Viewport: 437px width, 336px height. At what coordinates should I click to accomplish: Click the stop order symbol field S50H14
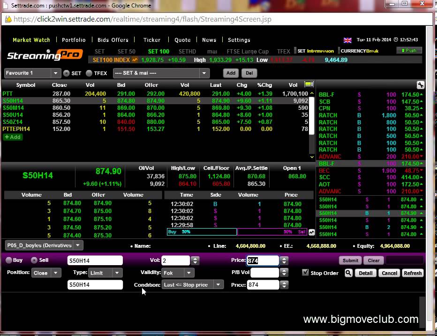point(95,285)
